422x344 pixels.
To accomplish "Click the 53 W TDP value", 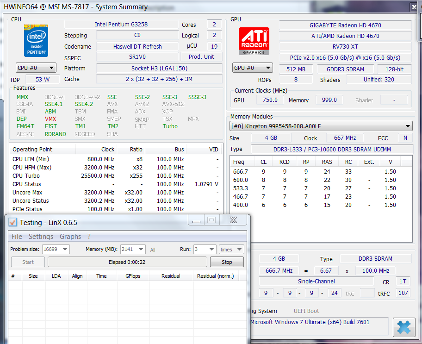I will 43,80.
